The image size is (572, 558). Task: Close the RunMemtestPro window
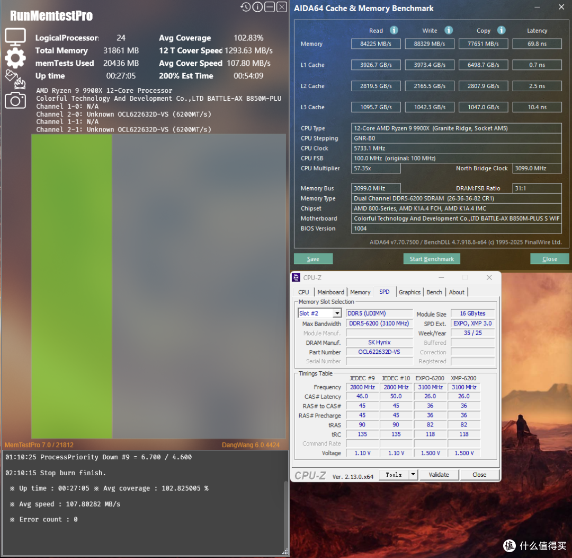[282, 7]
